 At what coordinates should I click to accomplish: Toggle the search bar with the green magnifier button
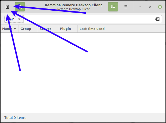tap(20, 7)
